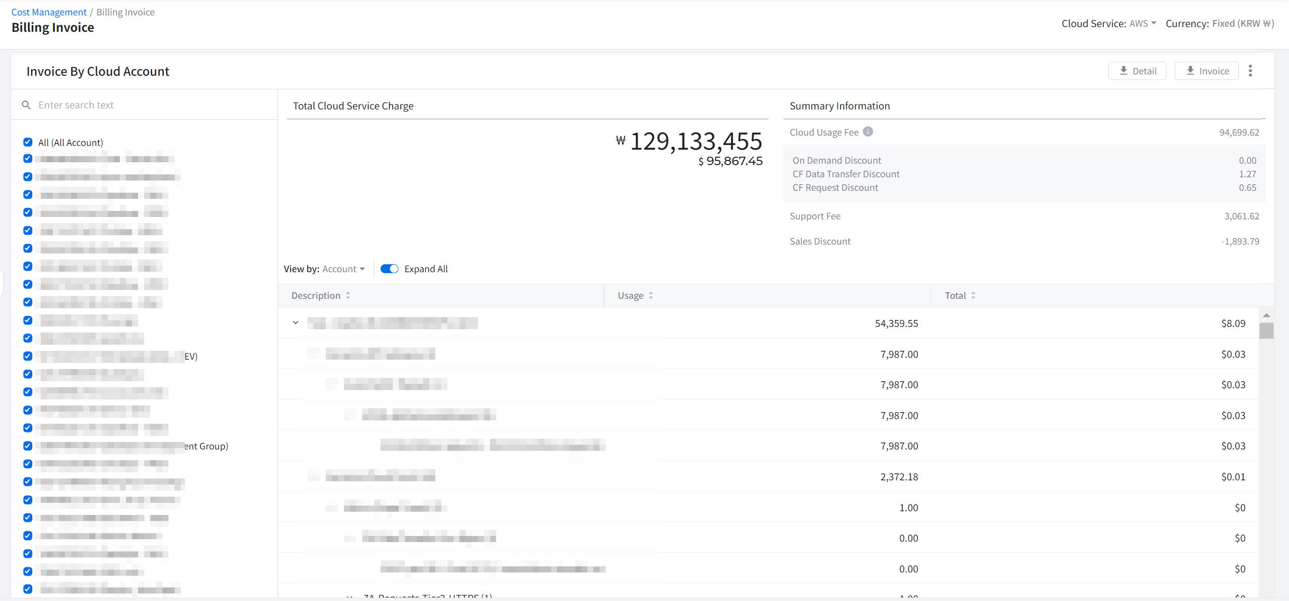Sort by Description column arrows
The width and height of the screenshot is (1289, 601).
[x=348, y=296]
